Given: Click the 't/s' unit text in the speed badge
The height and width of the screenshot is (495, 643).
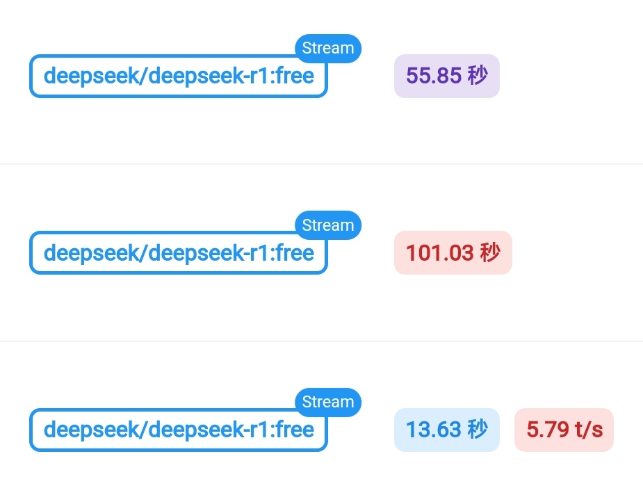Looking at the screenshot, I should pyautogui.click(x=589, y=430).
